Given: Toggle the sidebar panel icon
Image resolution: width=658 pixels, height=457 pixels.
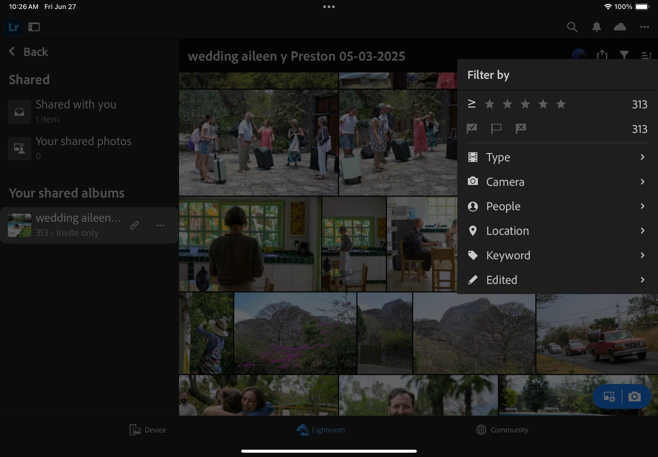Looking at the screenshot, I should pyautogui.click(x=34, y=27).
